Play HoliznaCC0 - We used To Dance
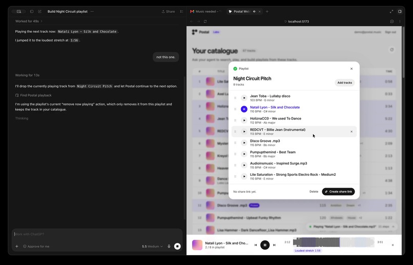The height and width of the screenshot is (265, 413). point(244,120)
